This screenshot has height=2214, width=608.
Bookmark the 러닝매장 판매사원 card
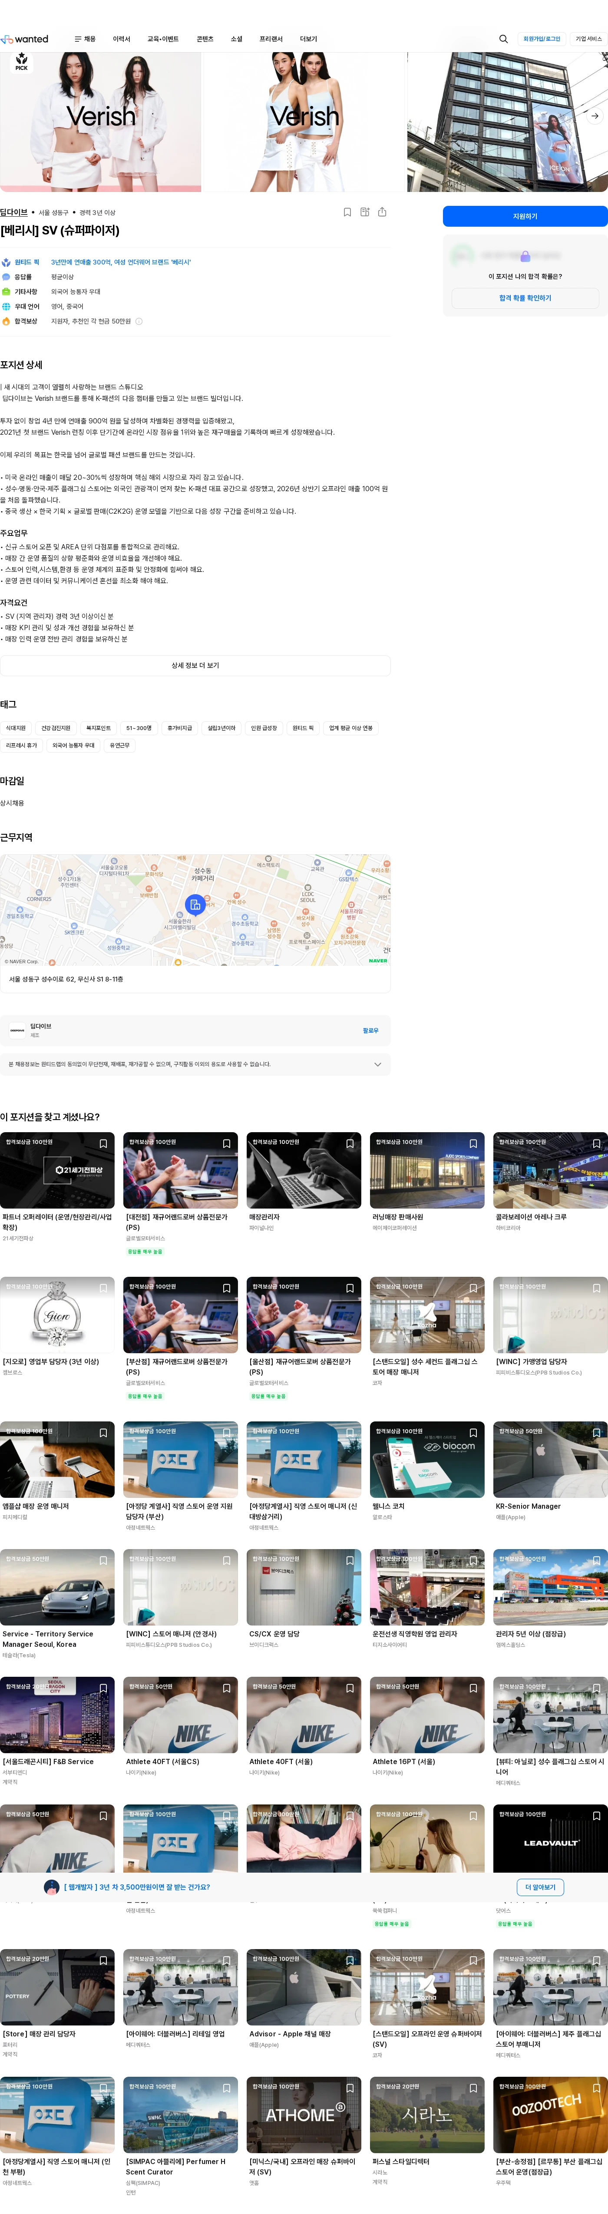coord(473,1144)
